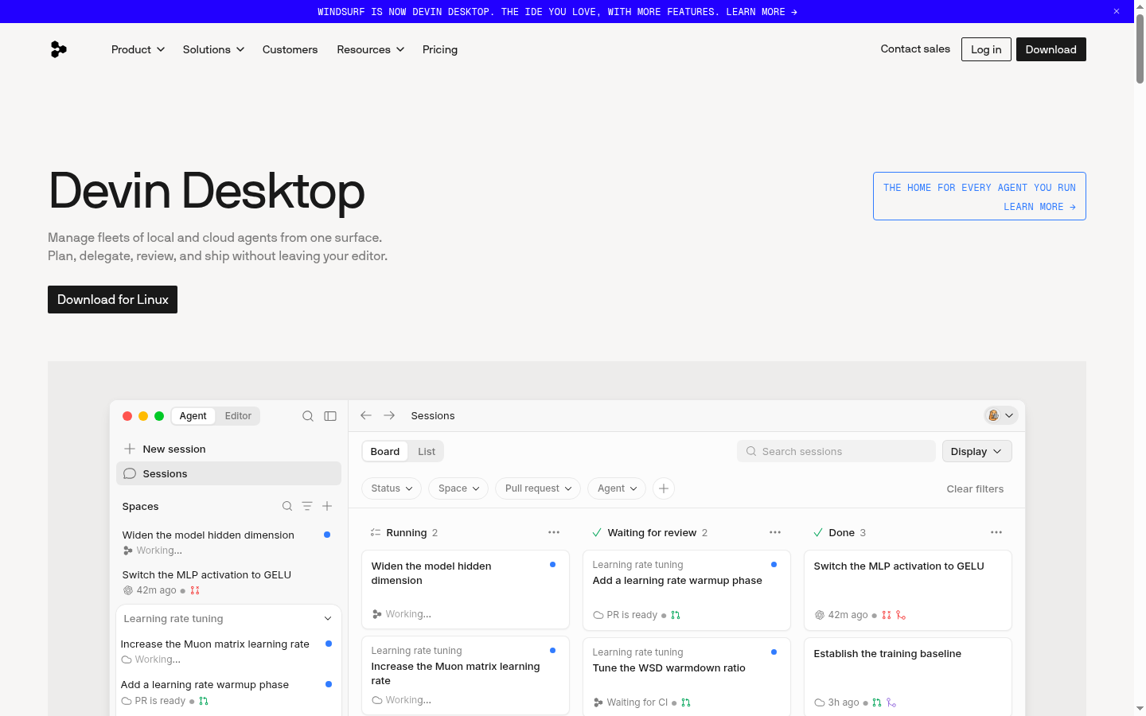Open the Pricing page
Viewport: 1146px width, 716px height.
440,49
